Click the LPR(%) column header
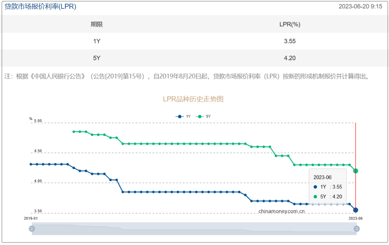 pyautogui.click(x=290, y=24)
